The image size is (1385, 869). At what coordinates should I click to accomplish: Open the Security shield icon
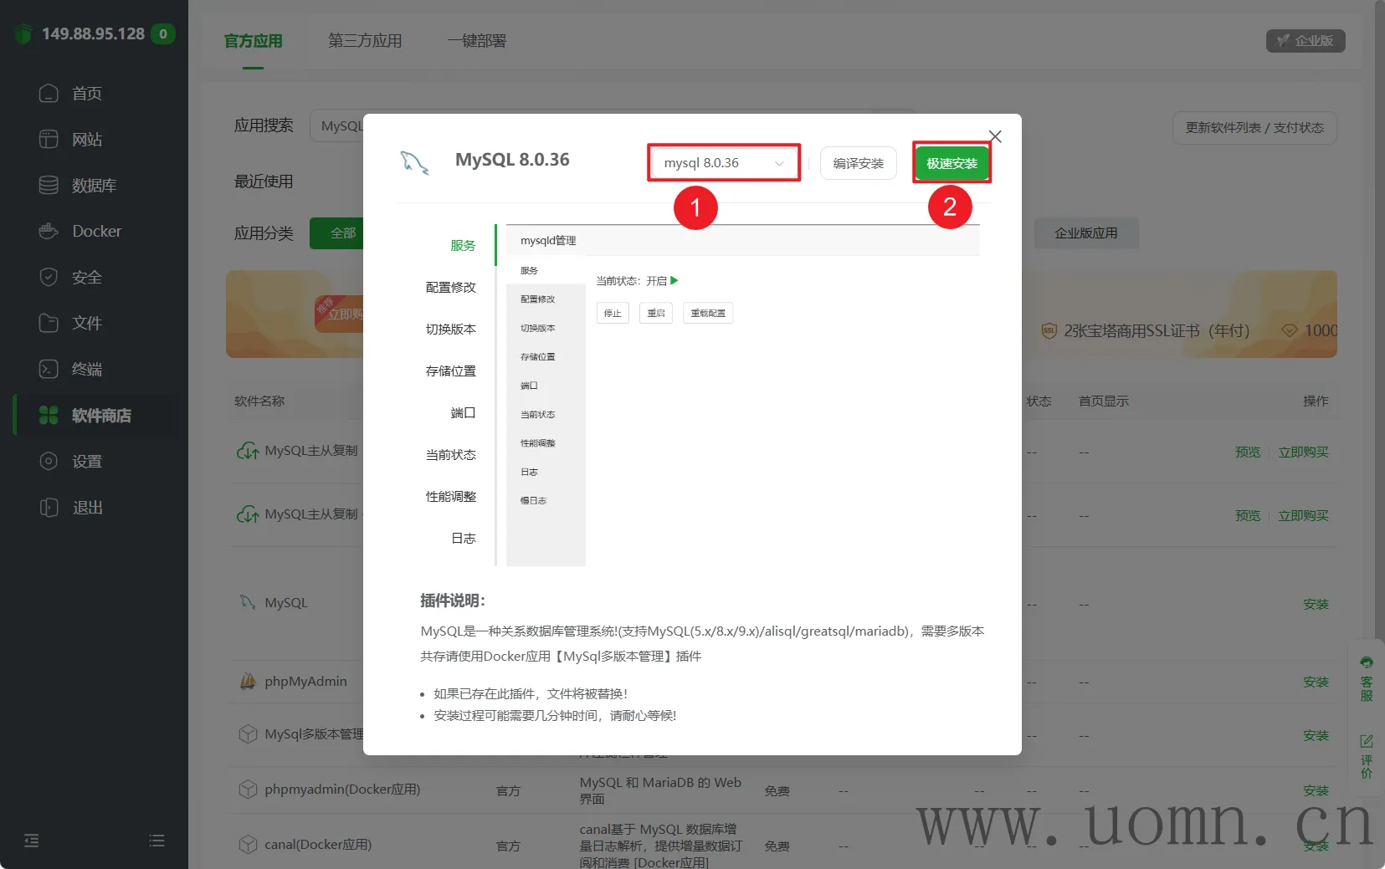[49, 277]
